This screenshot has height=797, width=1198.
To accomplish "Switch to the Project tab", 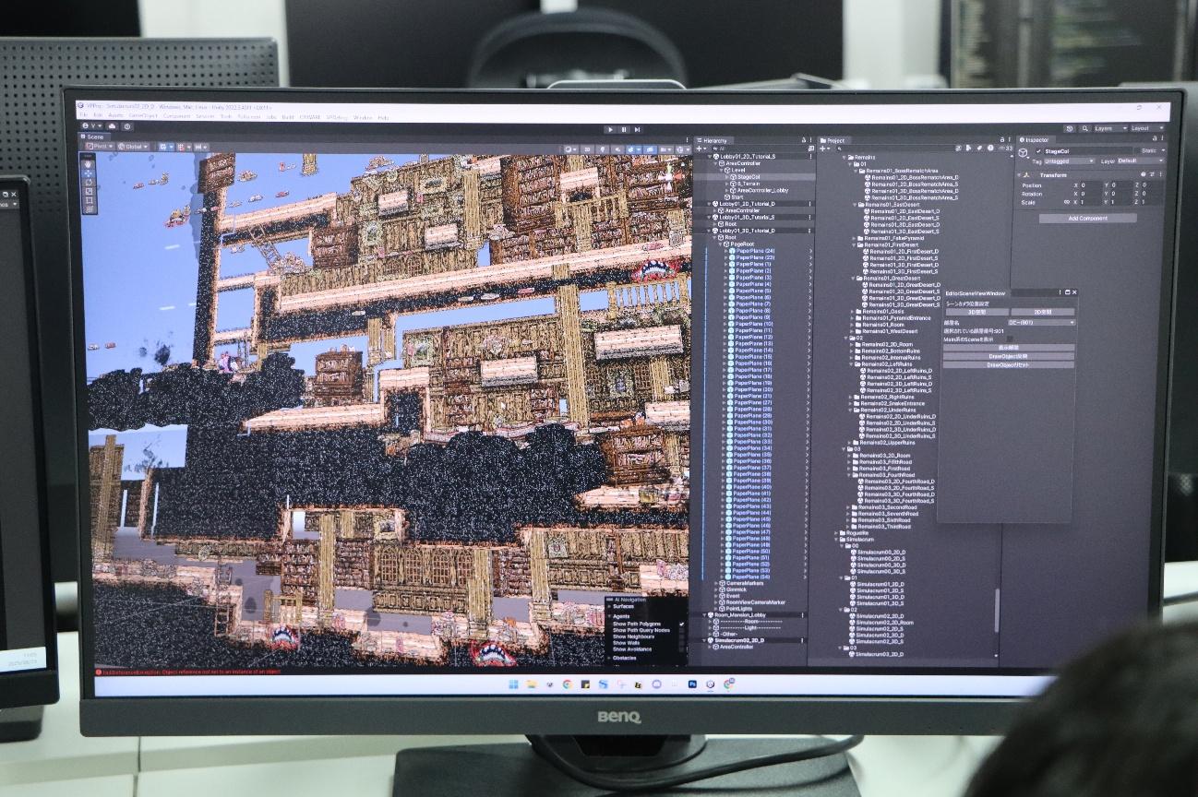I will 833,140.
